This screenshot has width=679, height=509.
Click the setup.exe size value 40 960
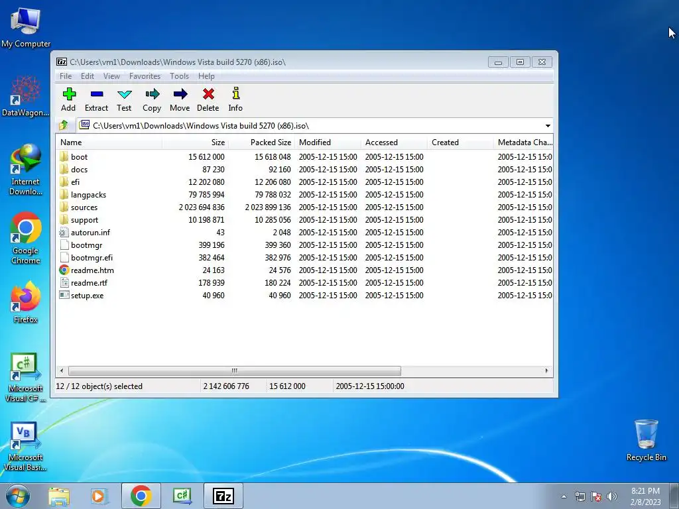click(214, 295)
